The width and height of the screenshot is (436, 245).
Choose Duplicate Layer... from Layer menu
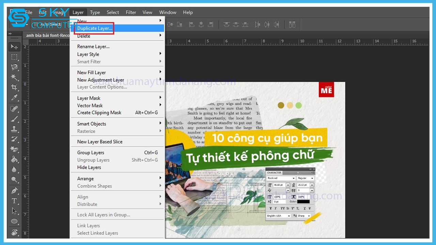(x=95, y=28)
